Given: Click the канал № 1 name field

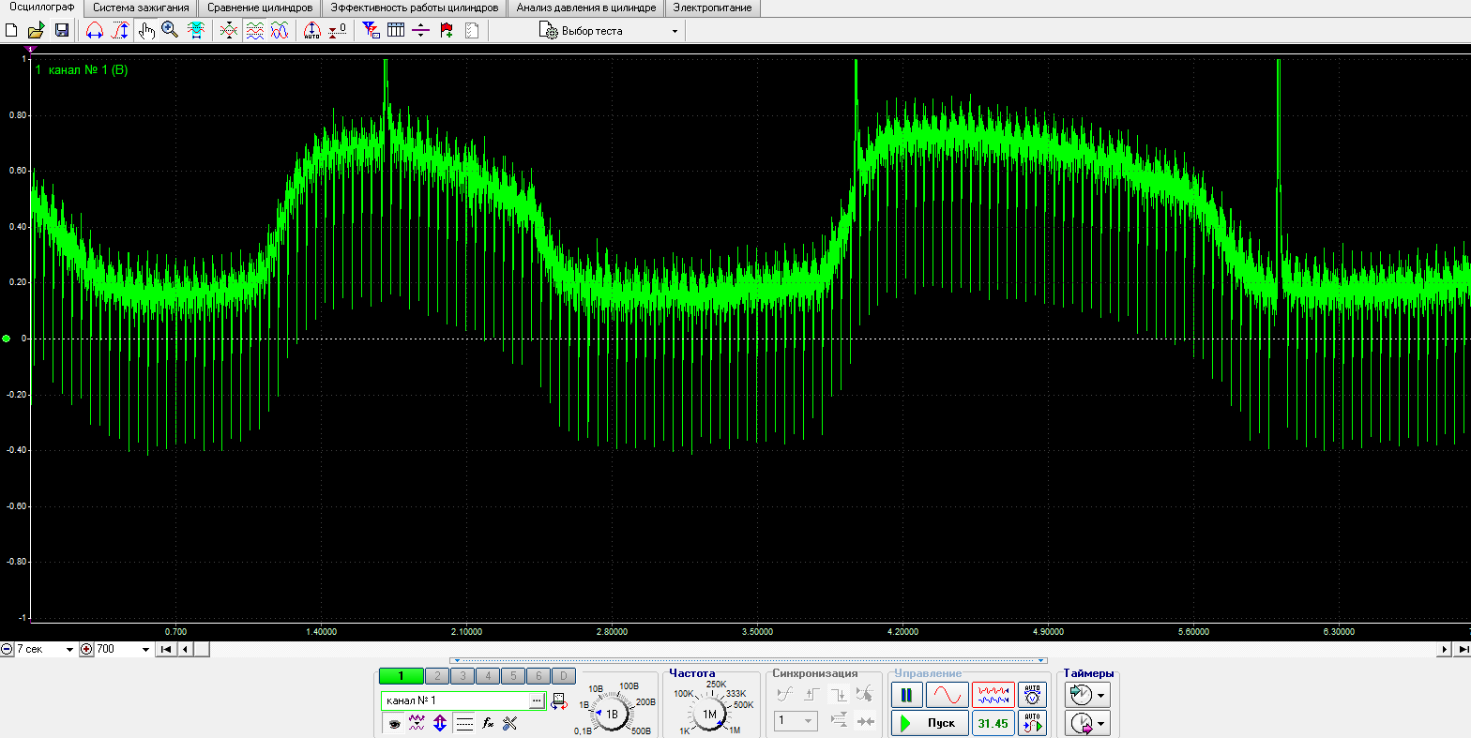Looking at the screenshot, I should (456, 700).
